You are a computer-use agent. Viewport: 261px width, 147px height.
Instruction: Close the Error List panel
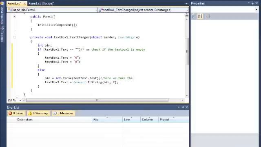pos(187,107)
